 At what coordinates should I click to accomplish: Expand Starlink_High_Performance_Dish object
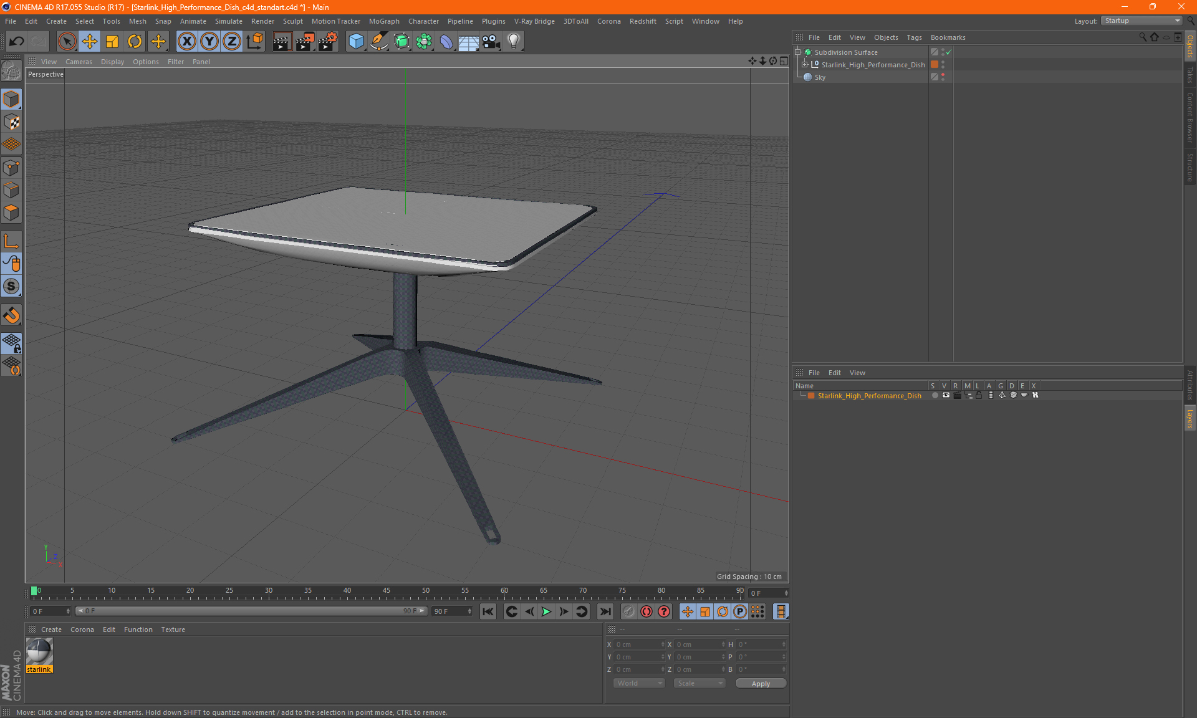click(804, 65)
